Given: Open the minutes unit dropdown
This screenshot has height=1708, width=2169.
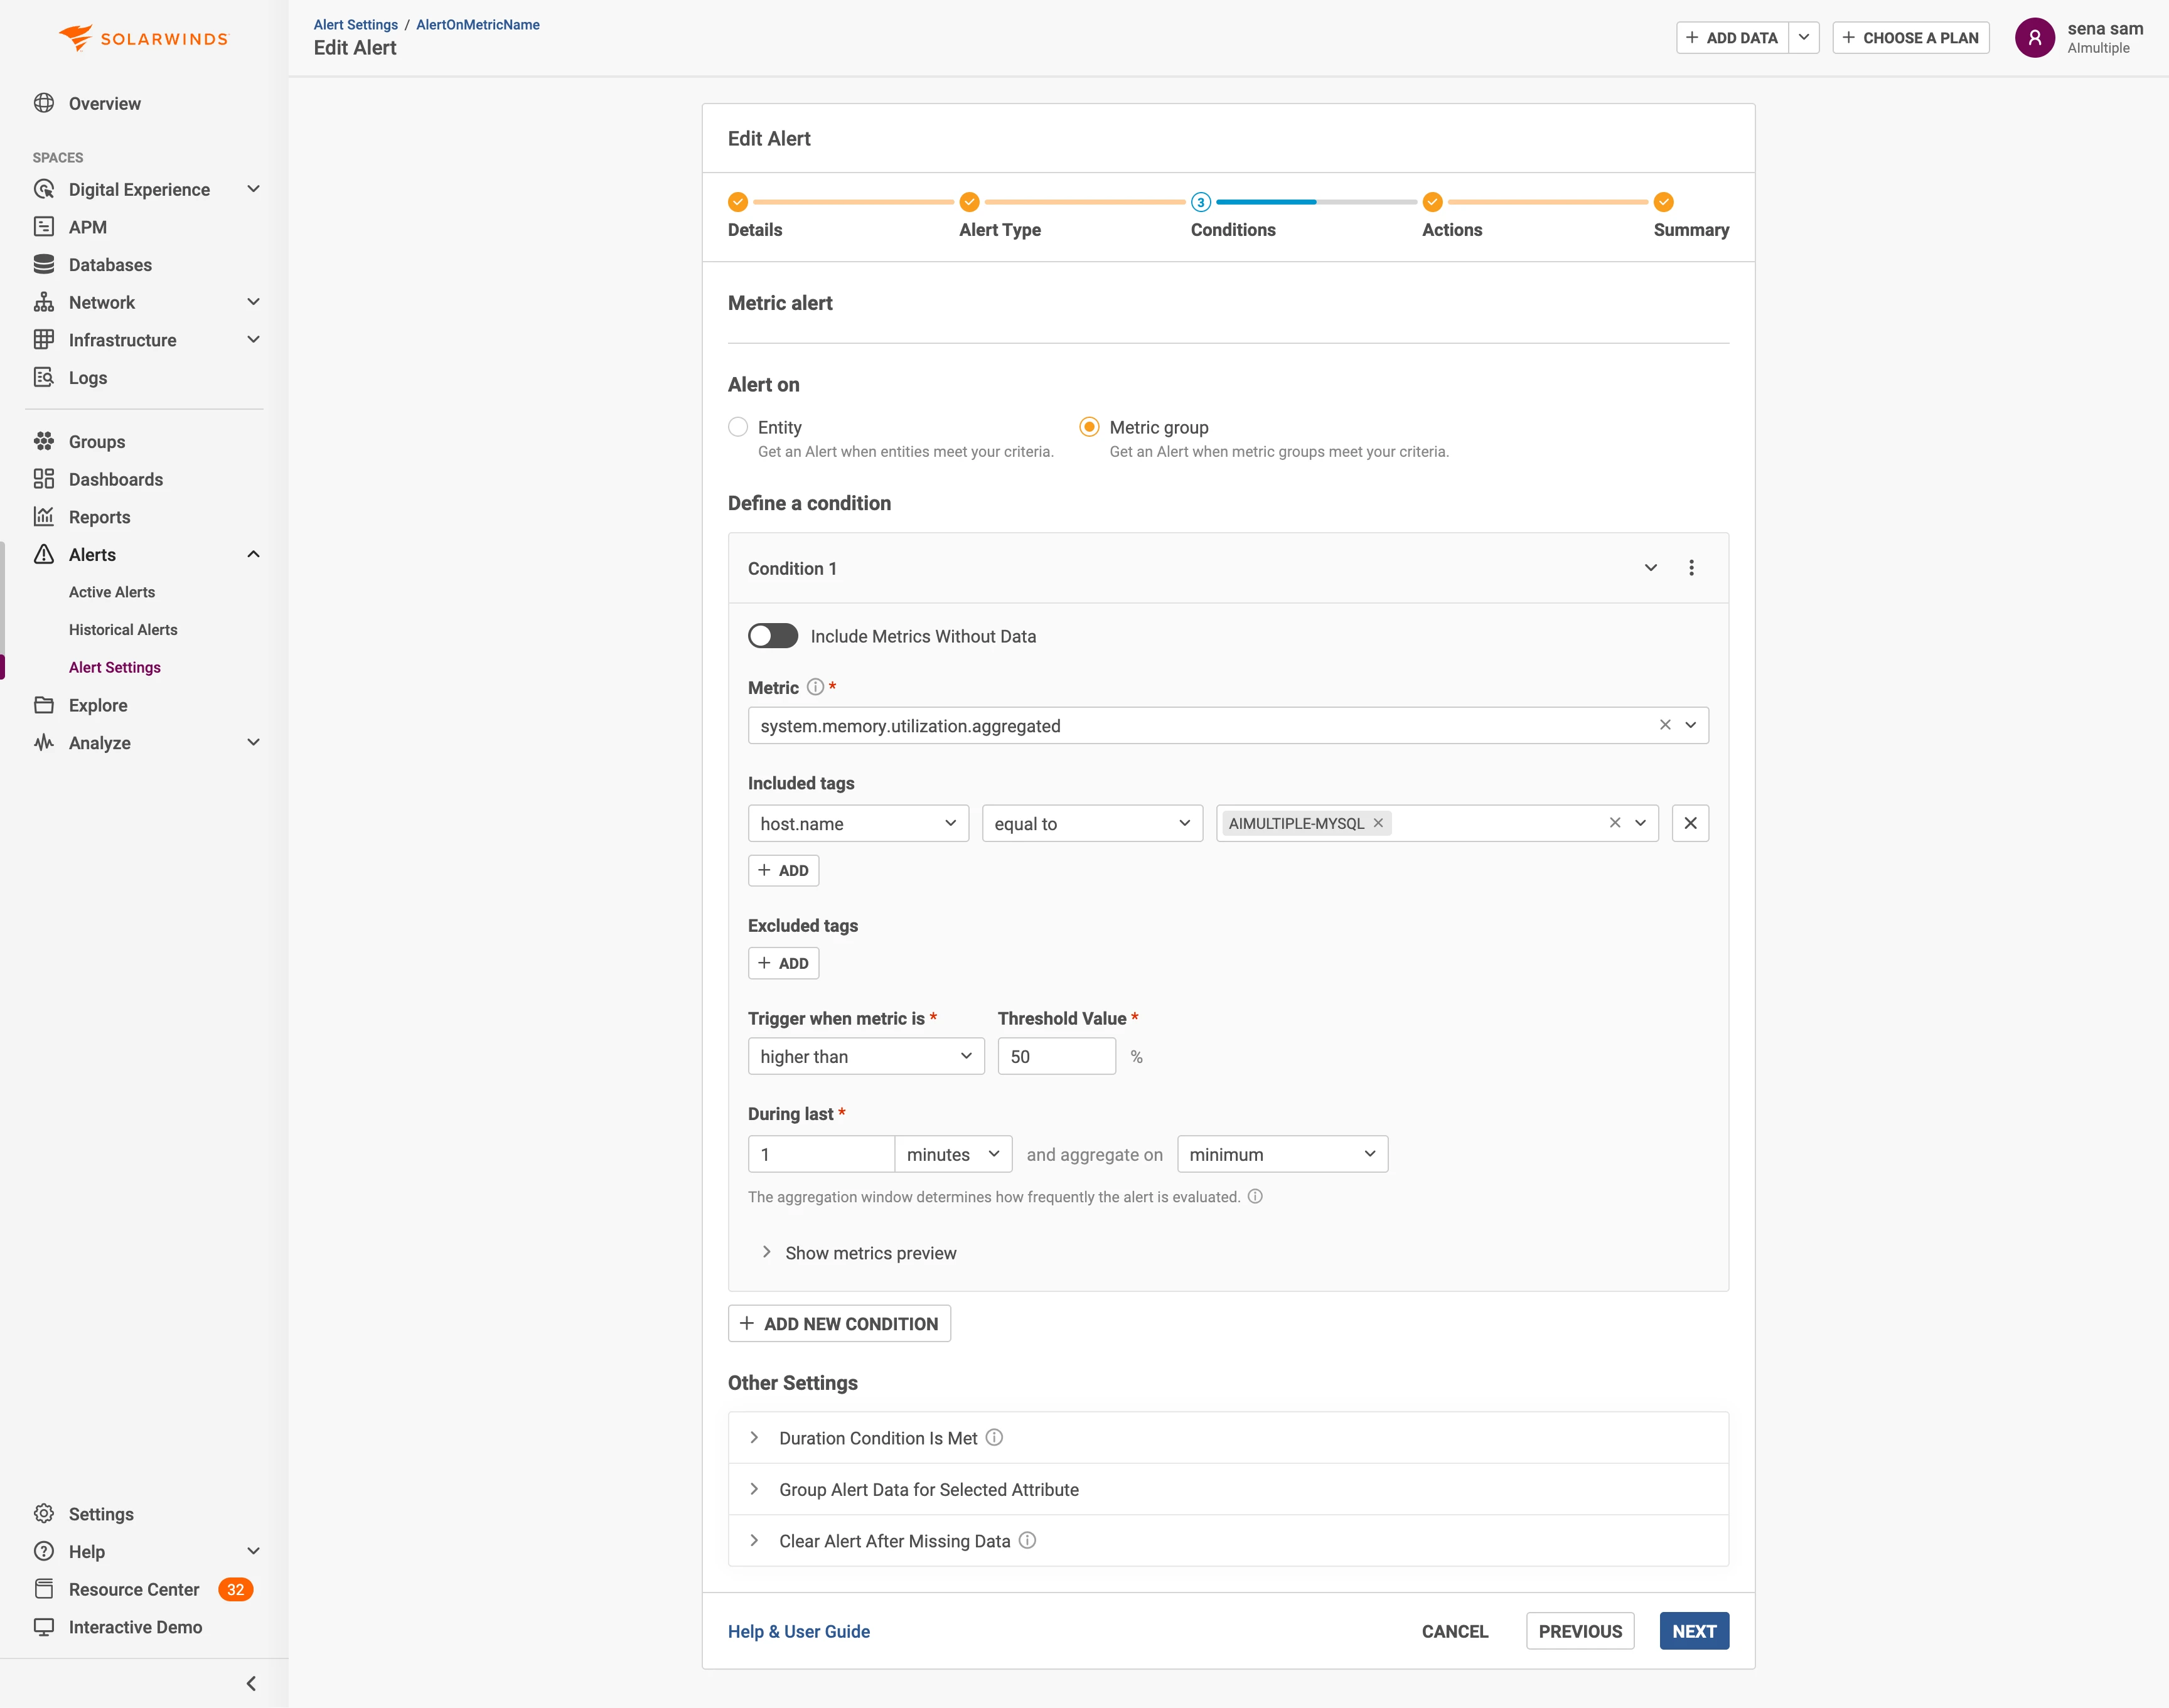Looking at the screenshot, I should [x=953, y=1154].
